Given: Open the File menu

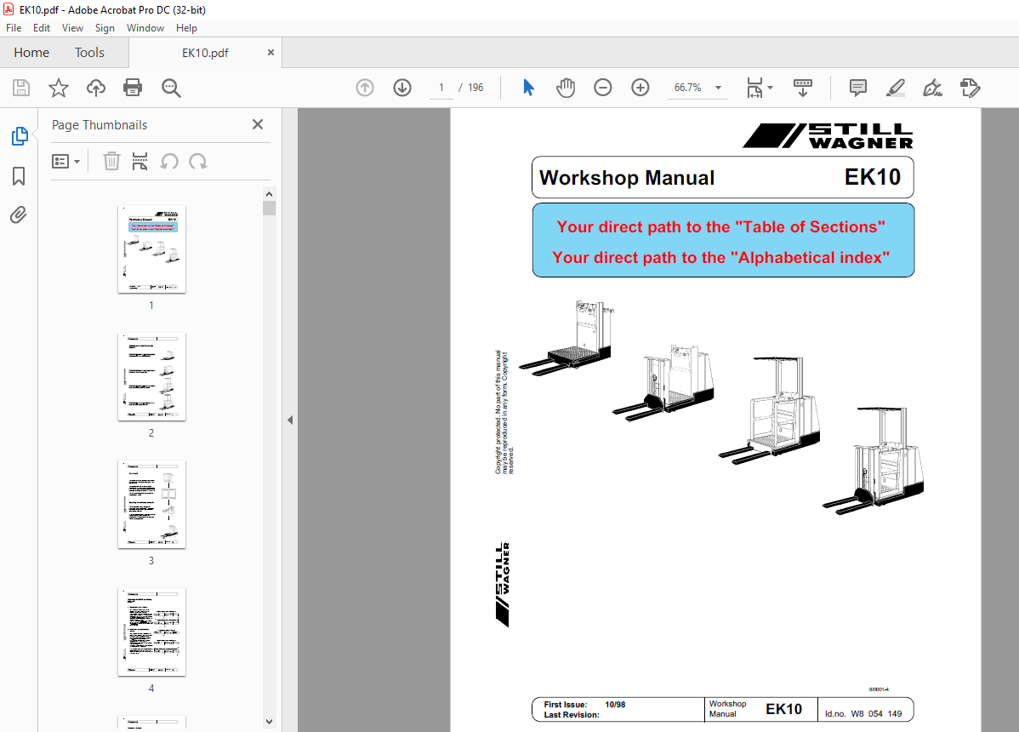Looking at the screenshot, I should (14, 28).
